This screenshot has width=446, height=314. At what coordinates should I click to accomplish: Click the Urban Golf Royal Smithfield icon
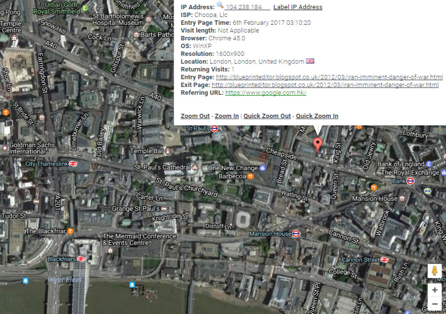pos(85,8)
